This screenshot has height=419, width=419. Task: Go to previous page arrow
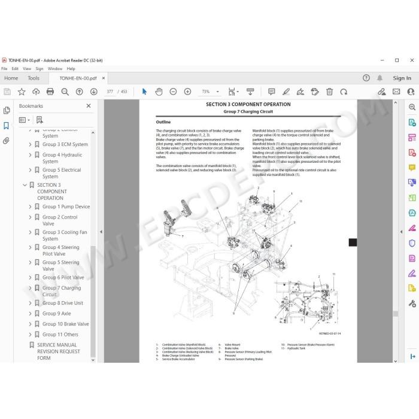80,92
